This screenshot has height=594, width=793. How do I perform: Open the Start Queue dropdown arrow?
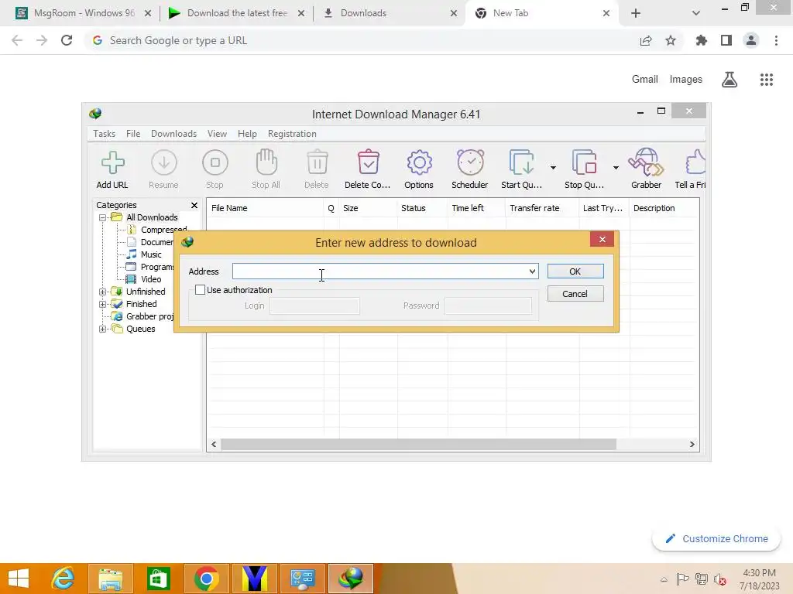coord(553,168)
